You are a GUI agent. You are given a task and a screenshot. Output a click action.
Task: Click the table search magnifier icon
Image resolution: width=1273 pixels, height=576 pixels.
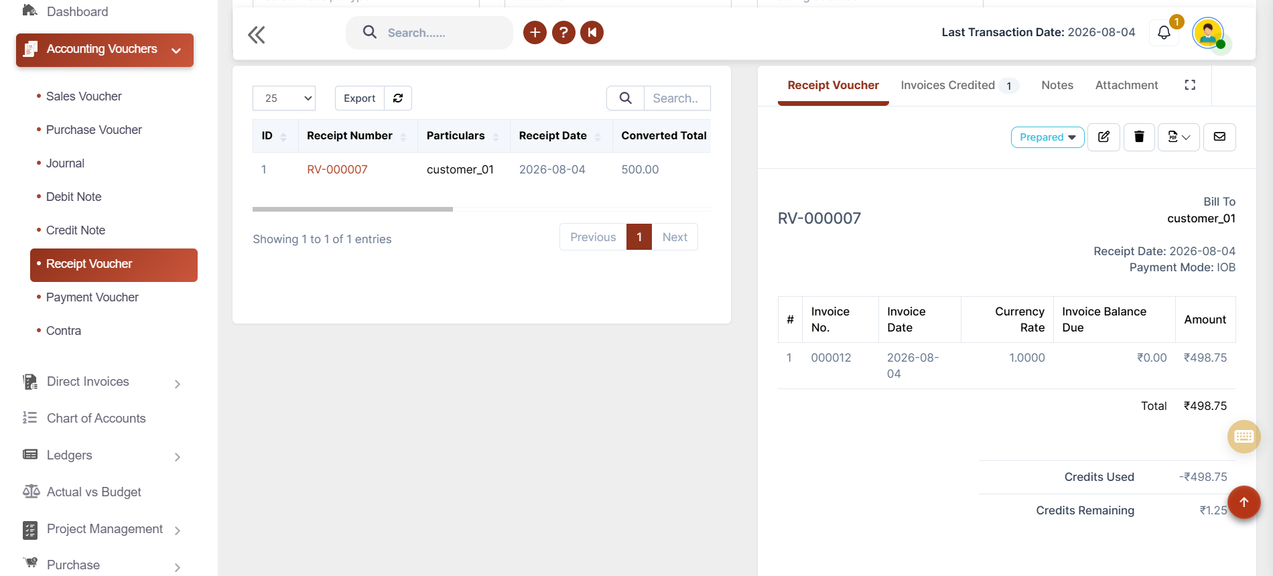[625, 98]
